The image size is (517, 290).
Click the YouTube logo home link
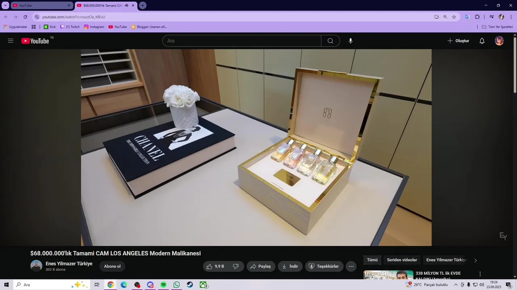(35, 41)
